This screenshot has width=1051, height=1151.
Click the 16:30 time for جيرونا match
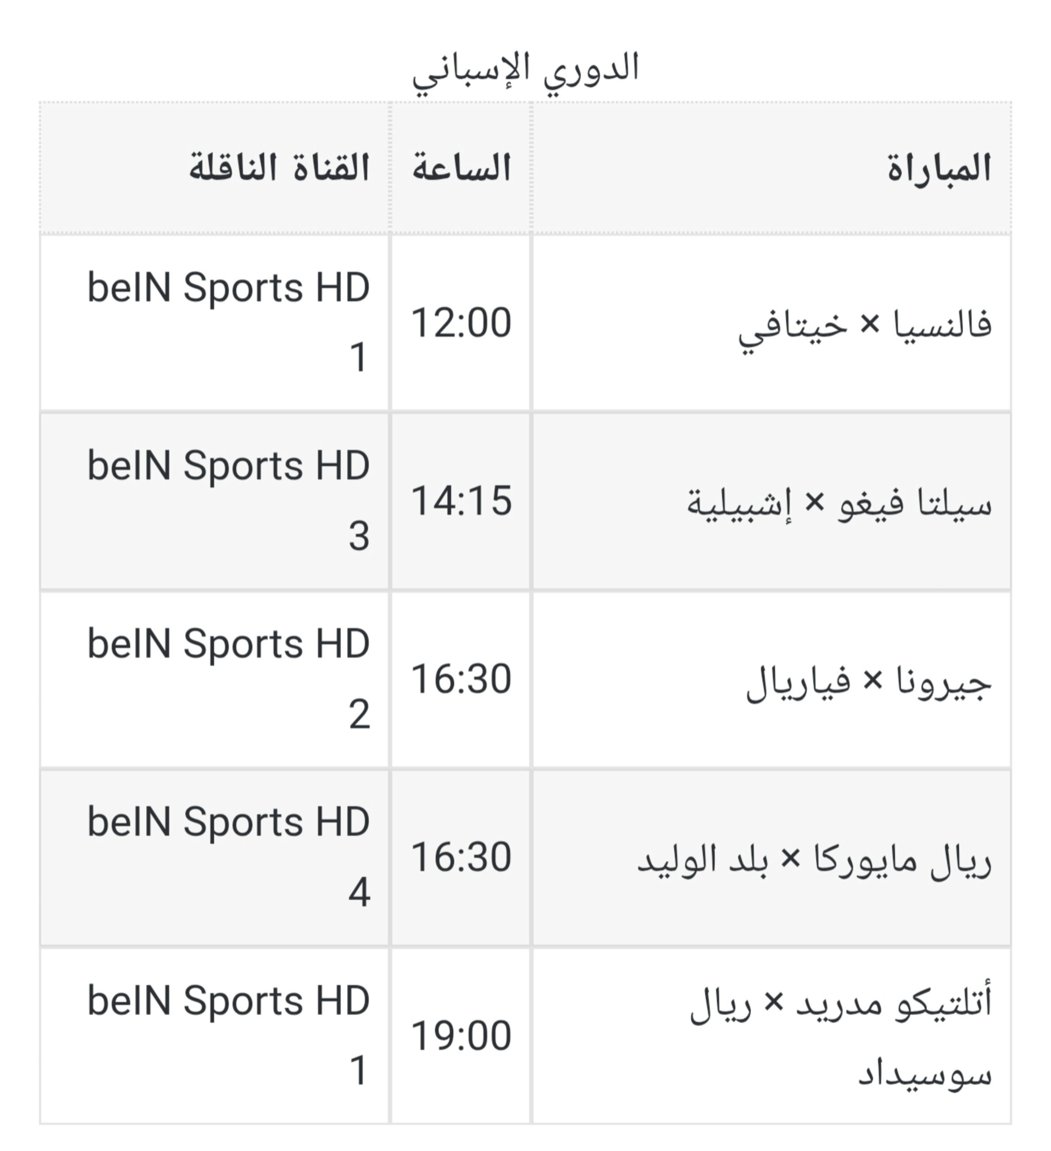pyautogui.click(x=461, y=679)
